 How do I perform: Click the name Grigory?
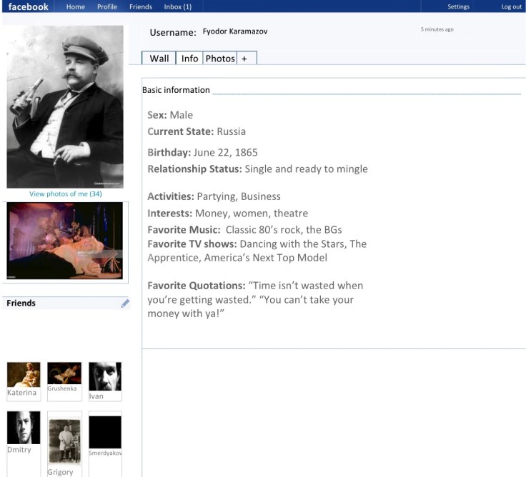coord(60,472)
